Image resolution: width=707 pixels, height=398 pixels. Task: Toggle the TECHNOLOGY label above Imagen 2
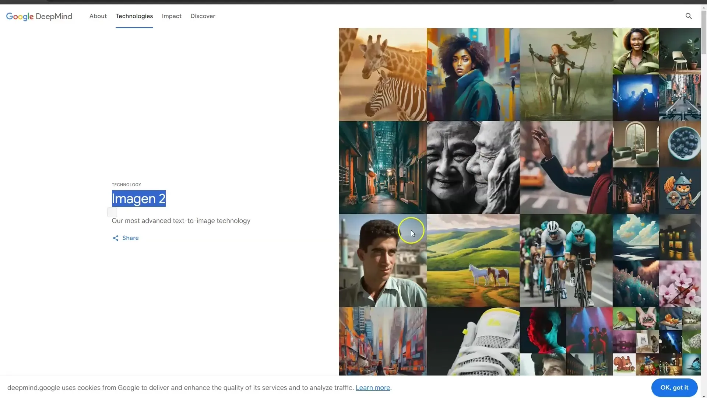[126, 184]
